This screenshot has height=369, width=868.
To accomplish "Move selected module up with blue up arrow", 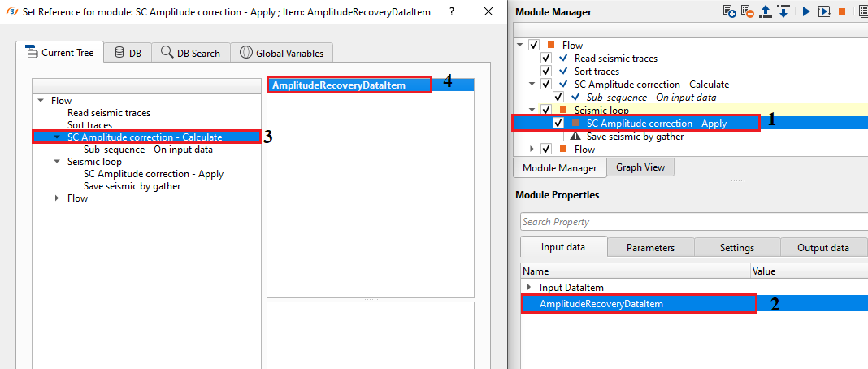I will point(766,11).
